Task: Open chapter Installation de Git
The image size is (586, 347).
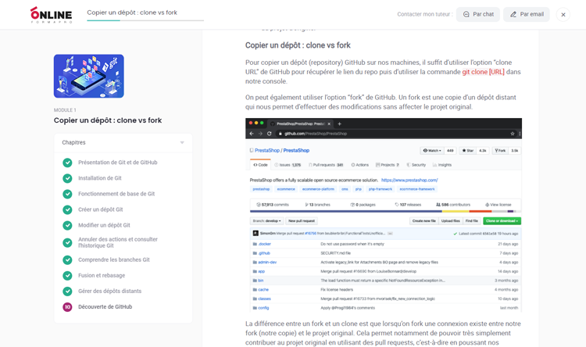Action: click(100, 178)
